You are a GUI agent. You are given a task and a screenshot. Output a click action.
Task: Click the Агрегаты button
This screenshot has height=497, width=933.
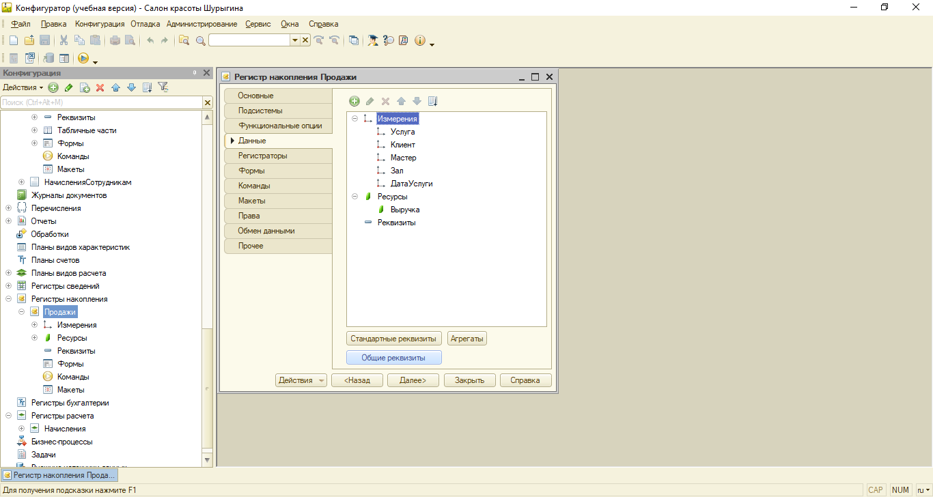[467, 339]
